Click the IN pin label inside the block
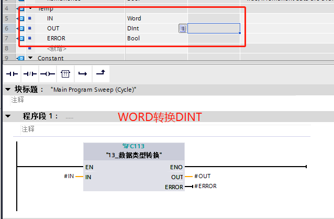The height and width of the screenshot is (219, 334). (x=88, y=177)
